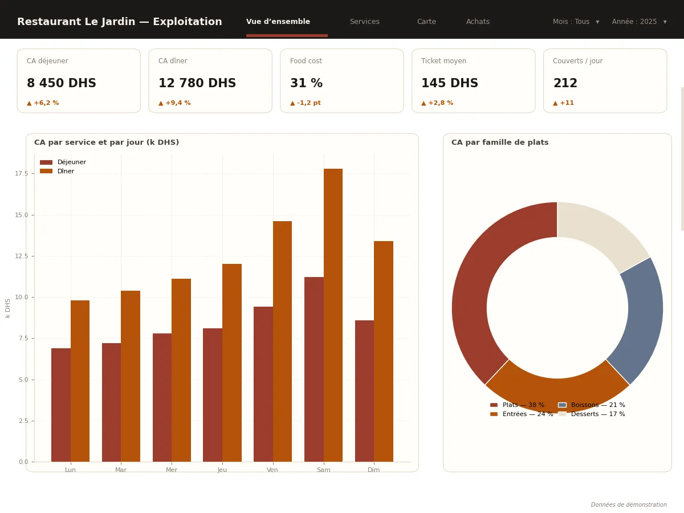Image resolution: width=684 pixels, height=513 pixels.
Task: Click the +11 trend indicator
Action: (564, 103)
